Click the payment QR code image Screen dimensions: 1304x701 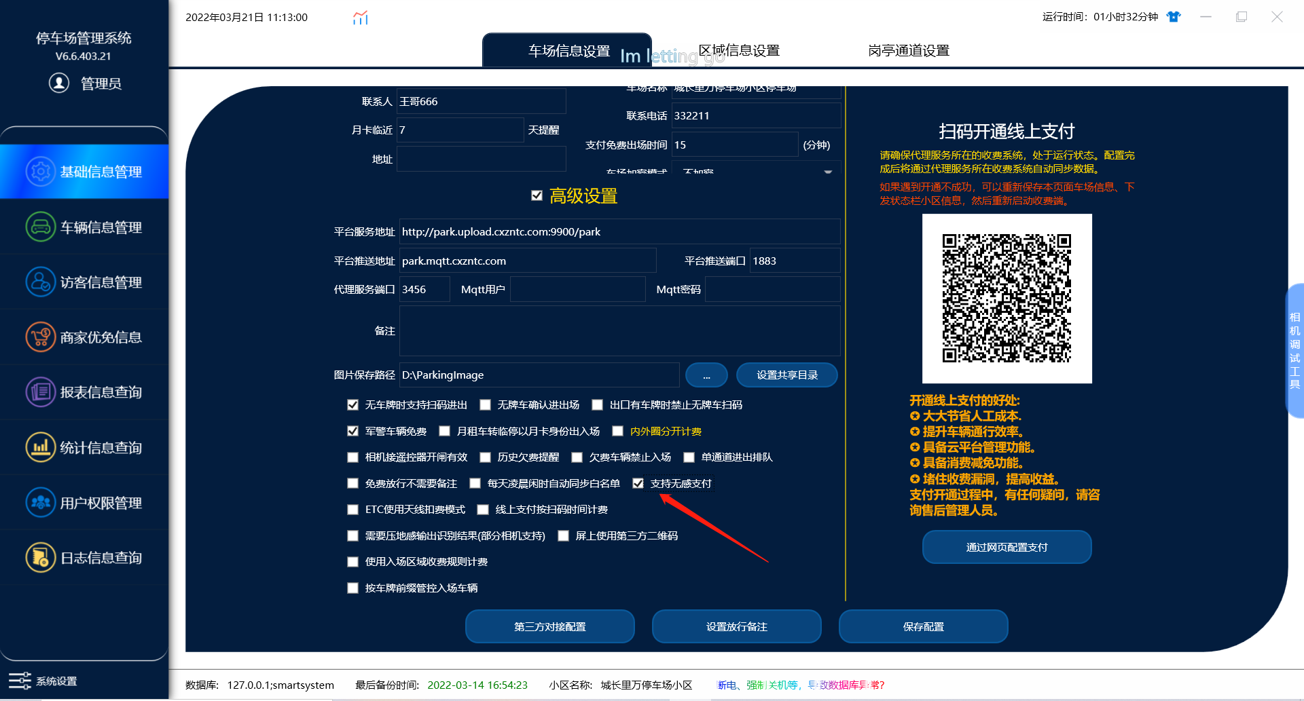coord(1007,299)
